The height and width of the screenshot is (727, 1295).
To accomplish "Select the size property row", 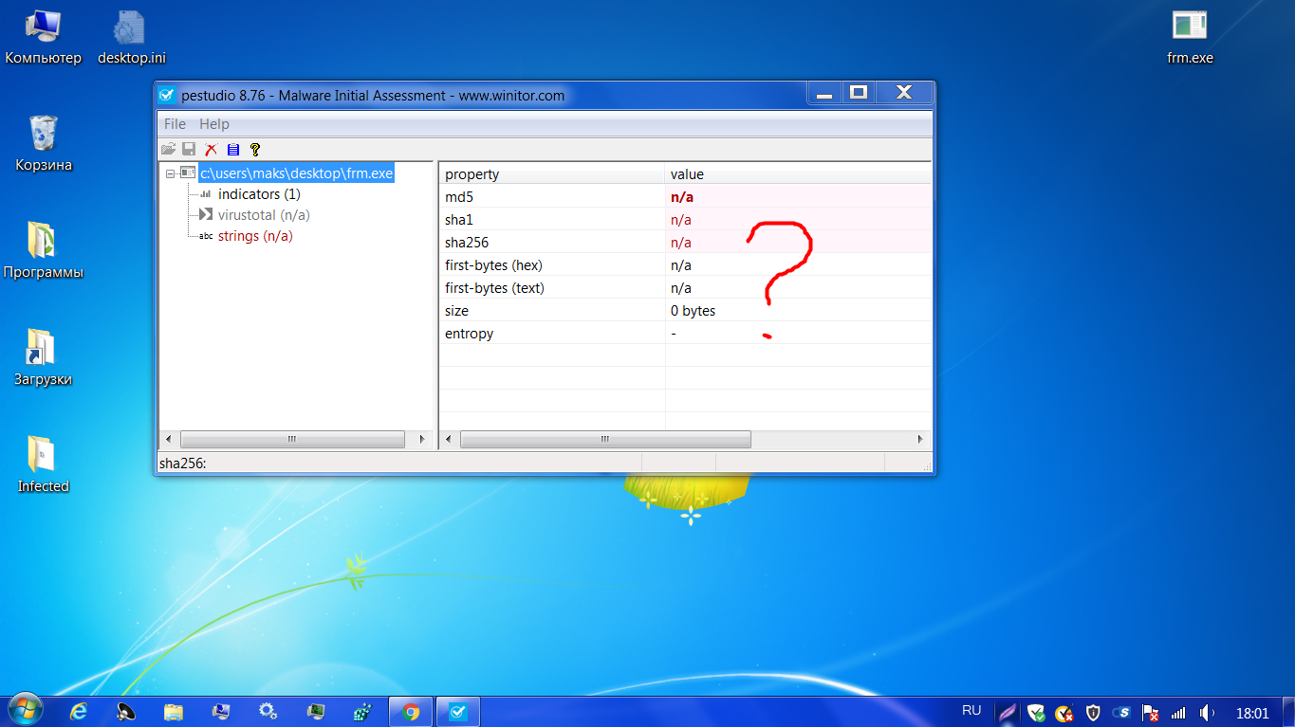I will 685,311.
